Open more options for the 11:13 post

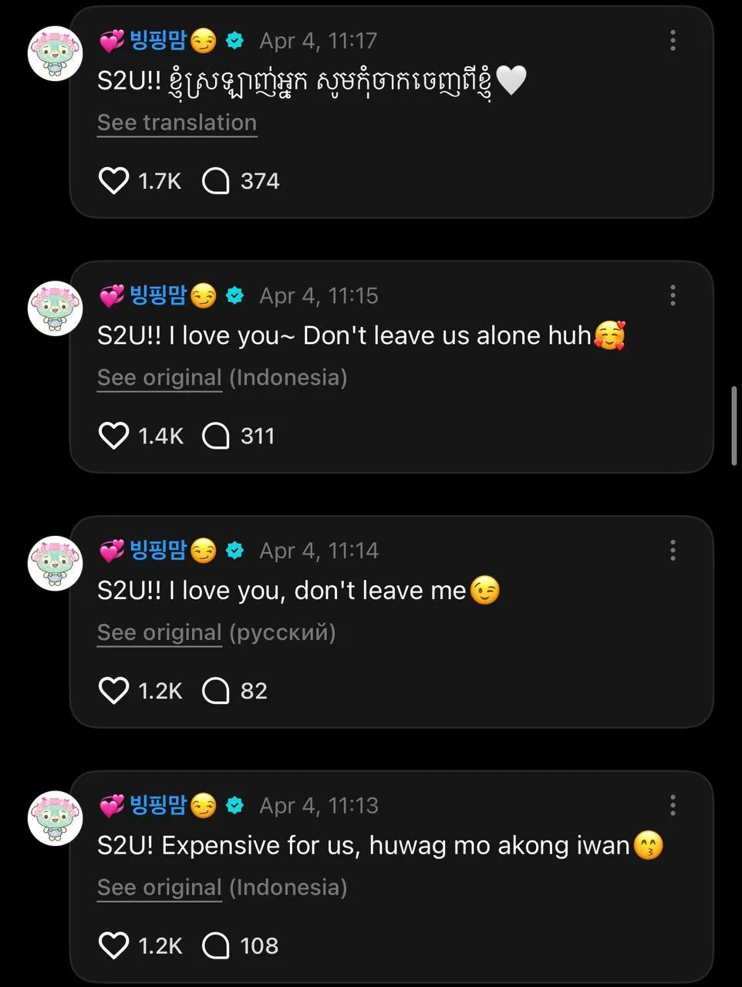673,806
